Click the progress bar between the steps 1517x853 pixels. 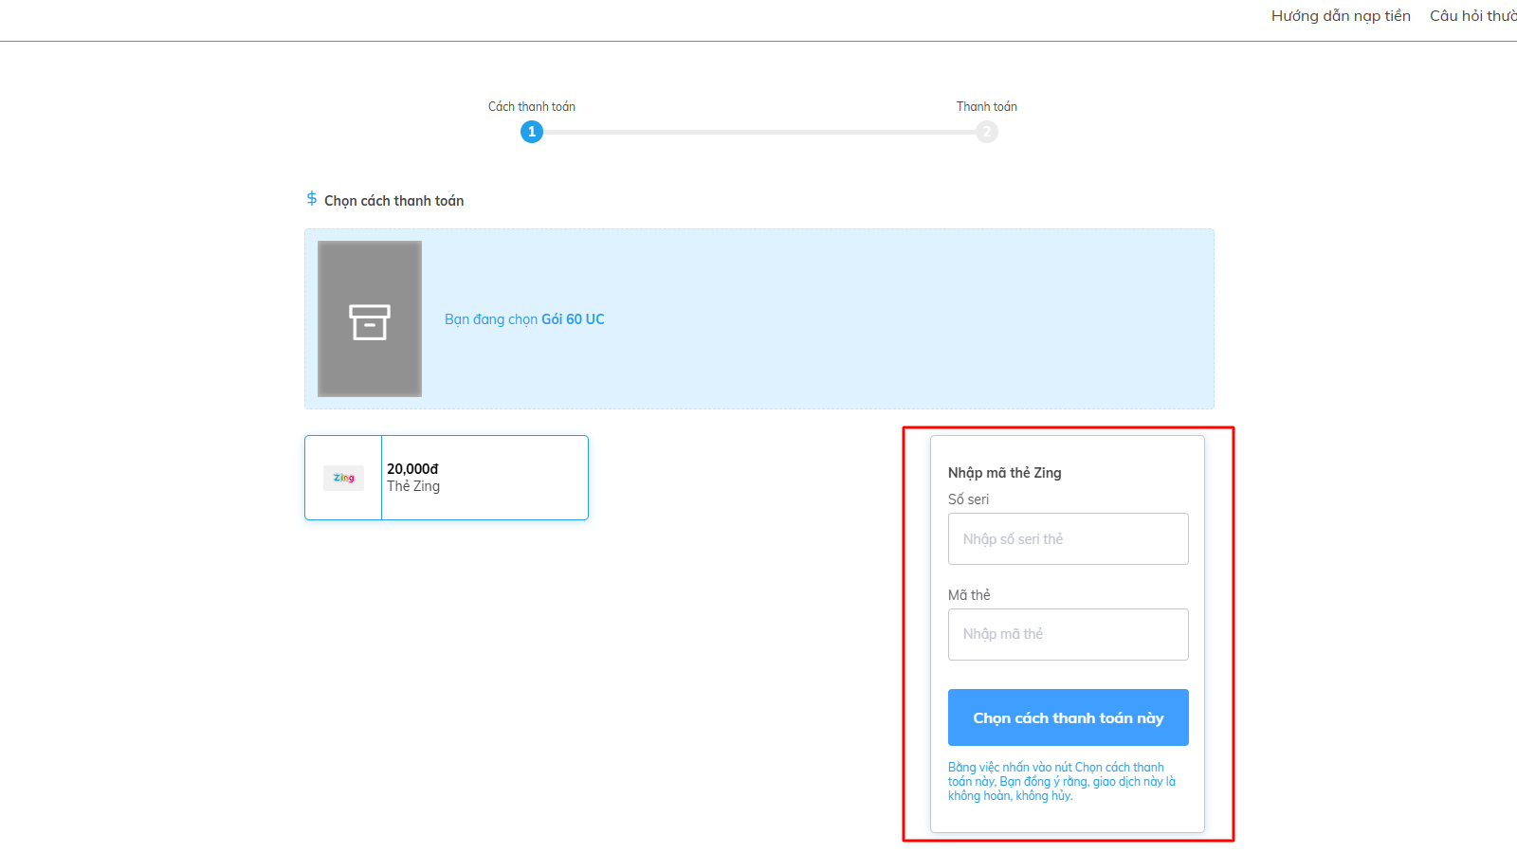[758, 133]
